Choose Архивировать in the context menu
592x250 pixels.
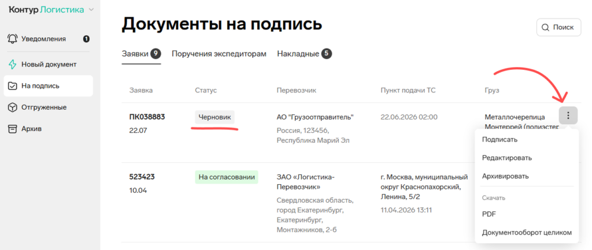coord(526,176)
